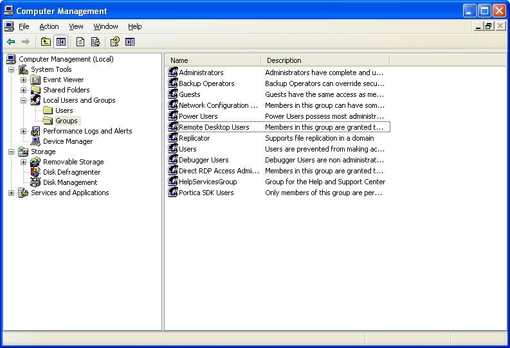Click the Refresh toolbar icon
This screenshot has height=348, width=510.
pos(80,42)
